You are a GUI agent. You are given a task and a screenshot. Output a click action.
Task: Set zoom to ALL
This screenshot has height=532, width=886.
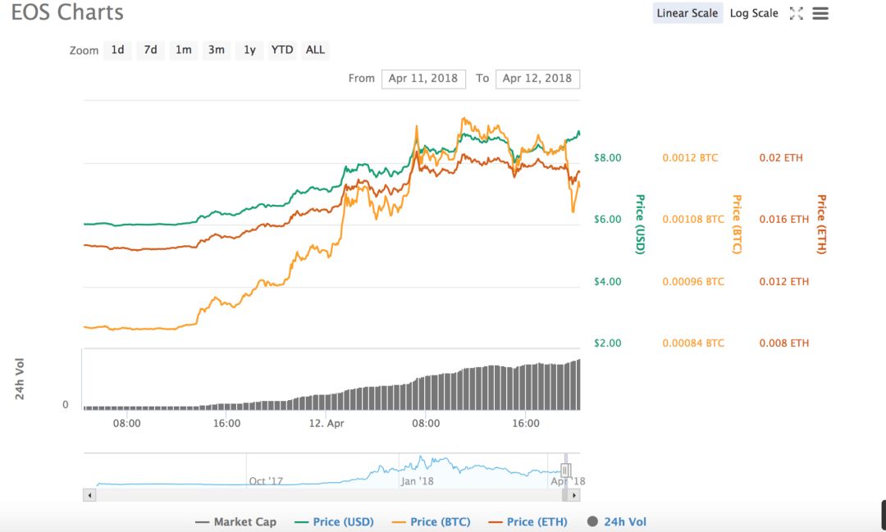pyautogui.click(x=315, y=50)
